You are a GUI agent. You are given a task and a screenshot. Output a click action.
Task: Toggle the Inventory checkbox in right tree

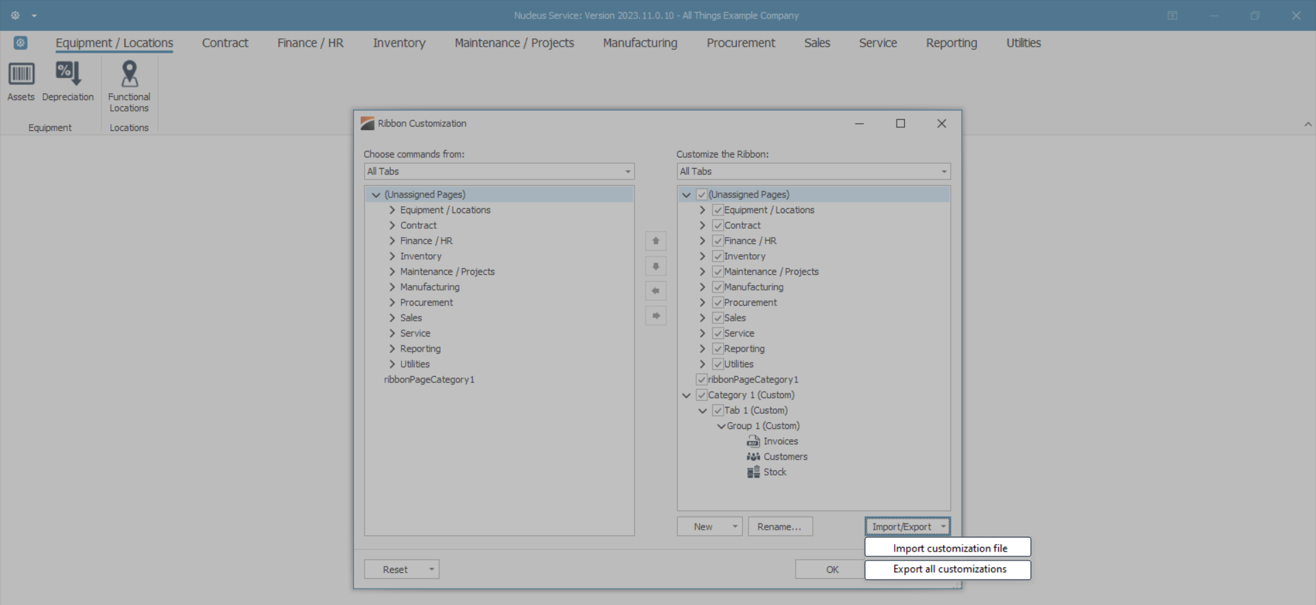point(718,256)
